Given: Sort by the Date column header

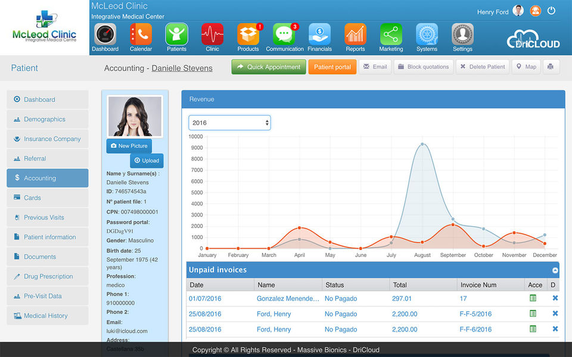Looking at the screenshot, I should pyautogui.click(x=220, y=285).
